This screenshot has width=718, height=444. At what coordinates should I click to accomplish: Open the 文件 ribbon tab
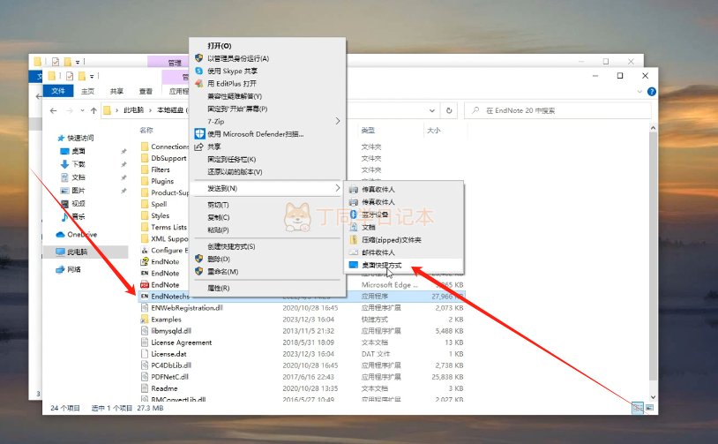pyautogui.click(x=58, y=91)
